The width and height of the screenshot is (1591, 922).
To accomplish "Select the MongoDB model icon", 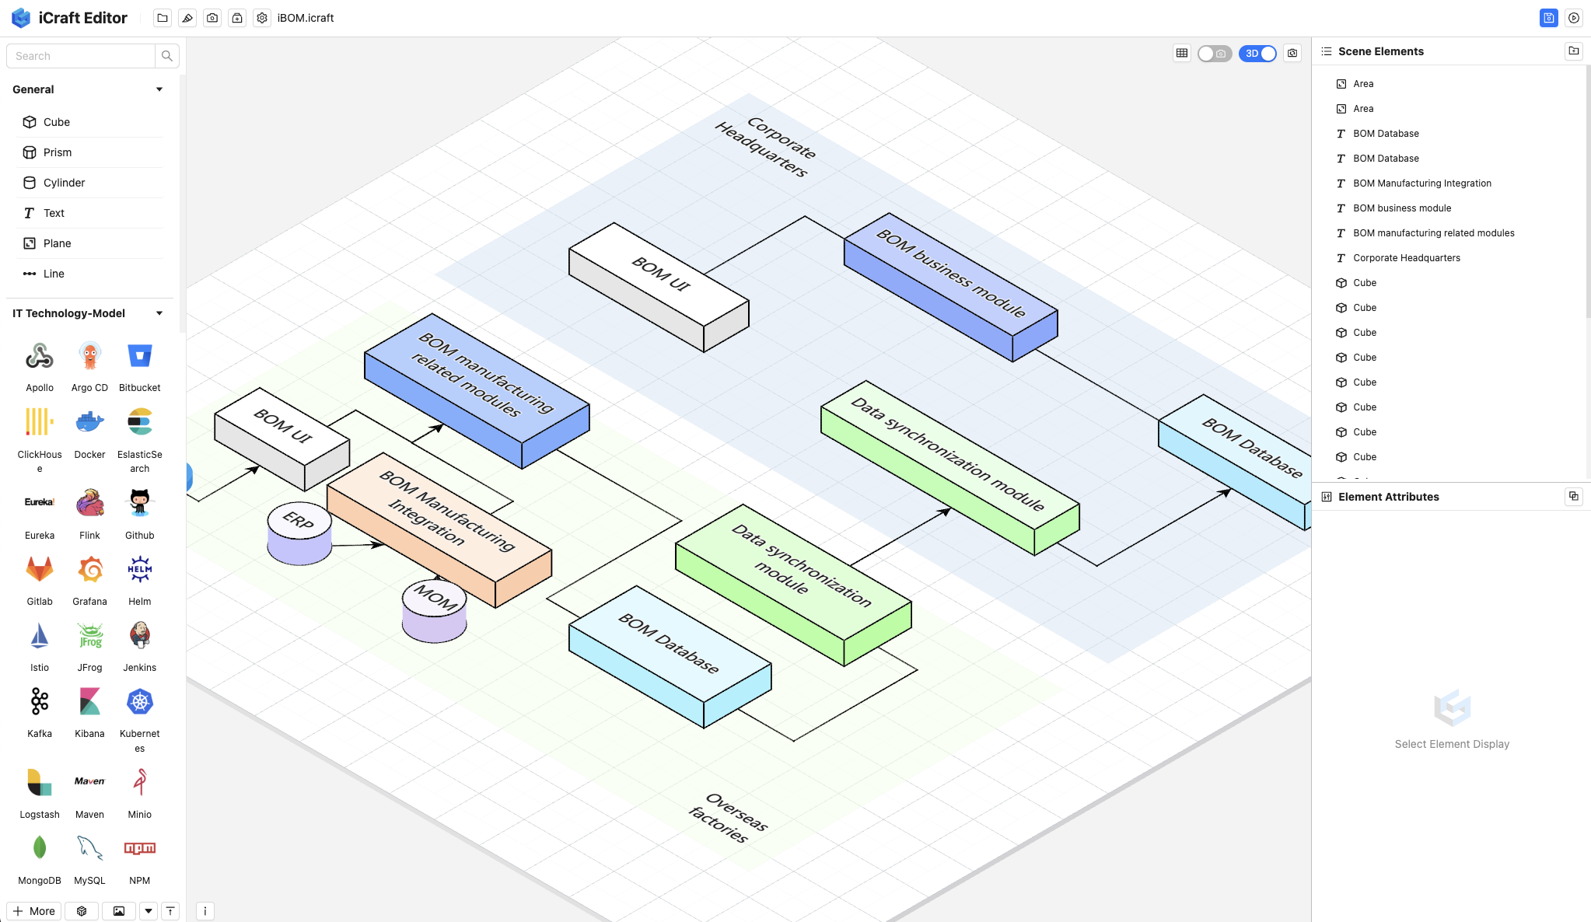I will pos(40,848).
